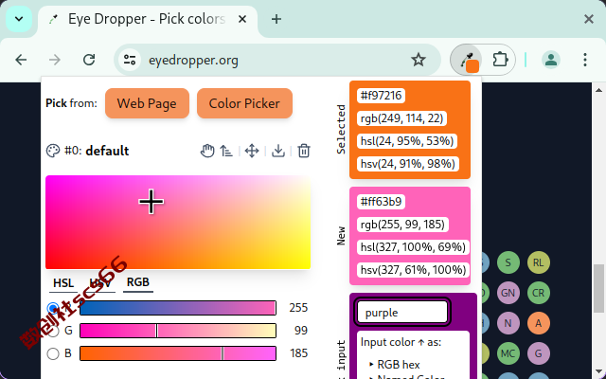The height and width of the screenshot is (379, 606).
Task: Click the purple N circle avatar
Action: click(x=508, y=323)
